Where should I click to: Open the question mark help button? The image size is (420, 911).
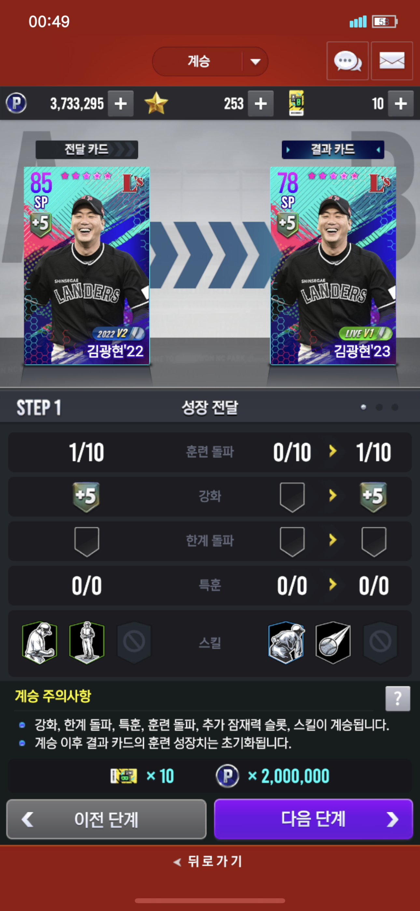click(398, 699)
